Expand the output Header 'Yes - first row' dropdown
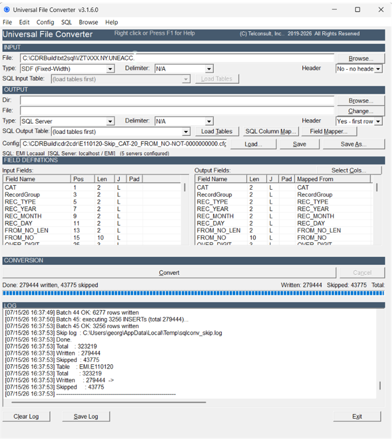 coord(359,121)
